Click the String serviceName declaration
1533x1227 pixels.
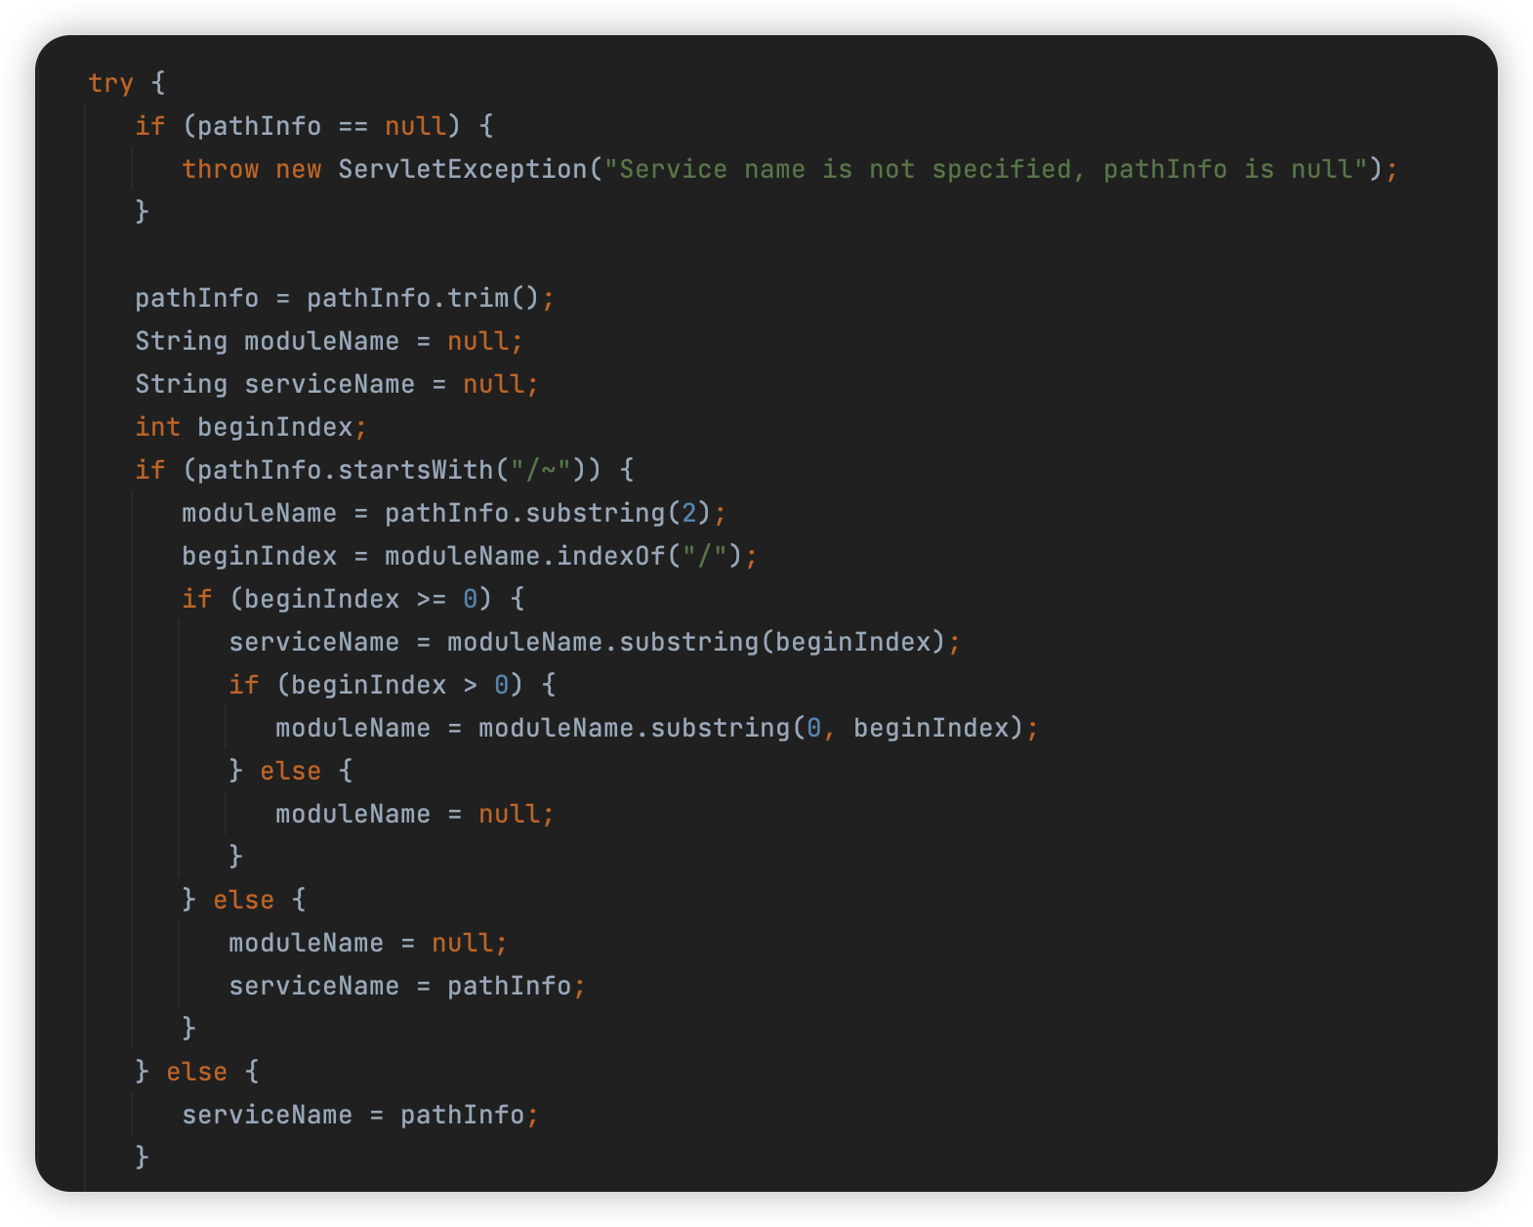click(x=337, y=384)
